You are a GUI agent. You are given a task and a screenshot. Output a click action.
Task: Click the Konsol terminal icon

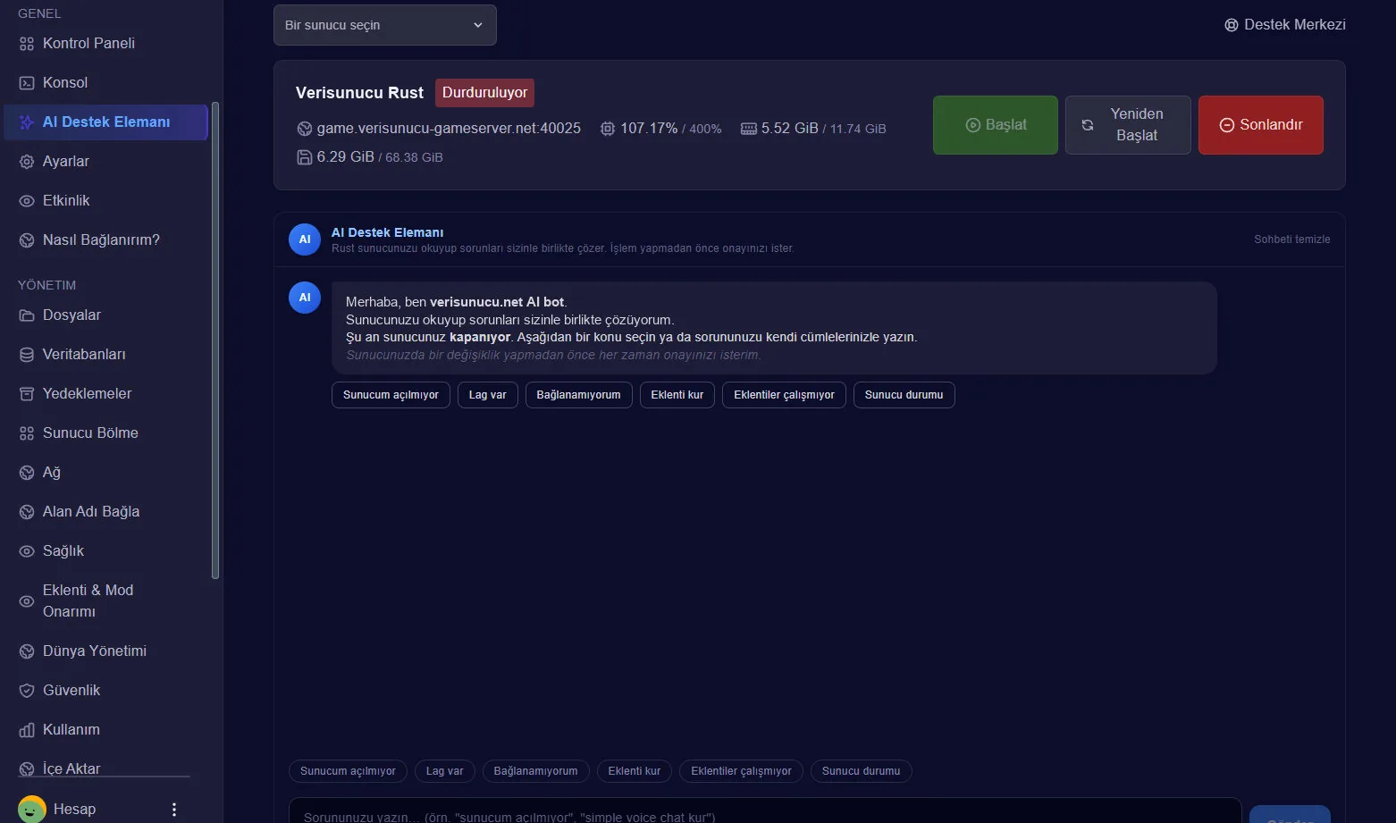pos(27,82)
